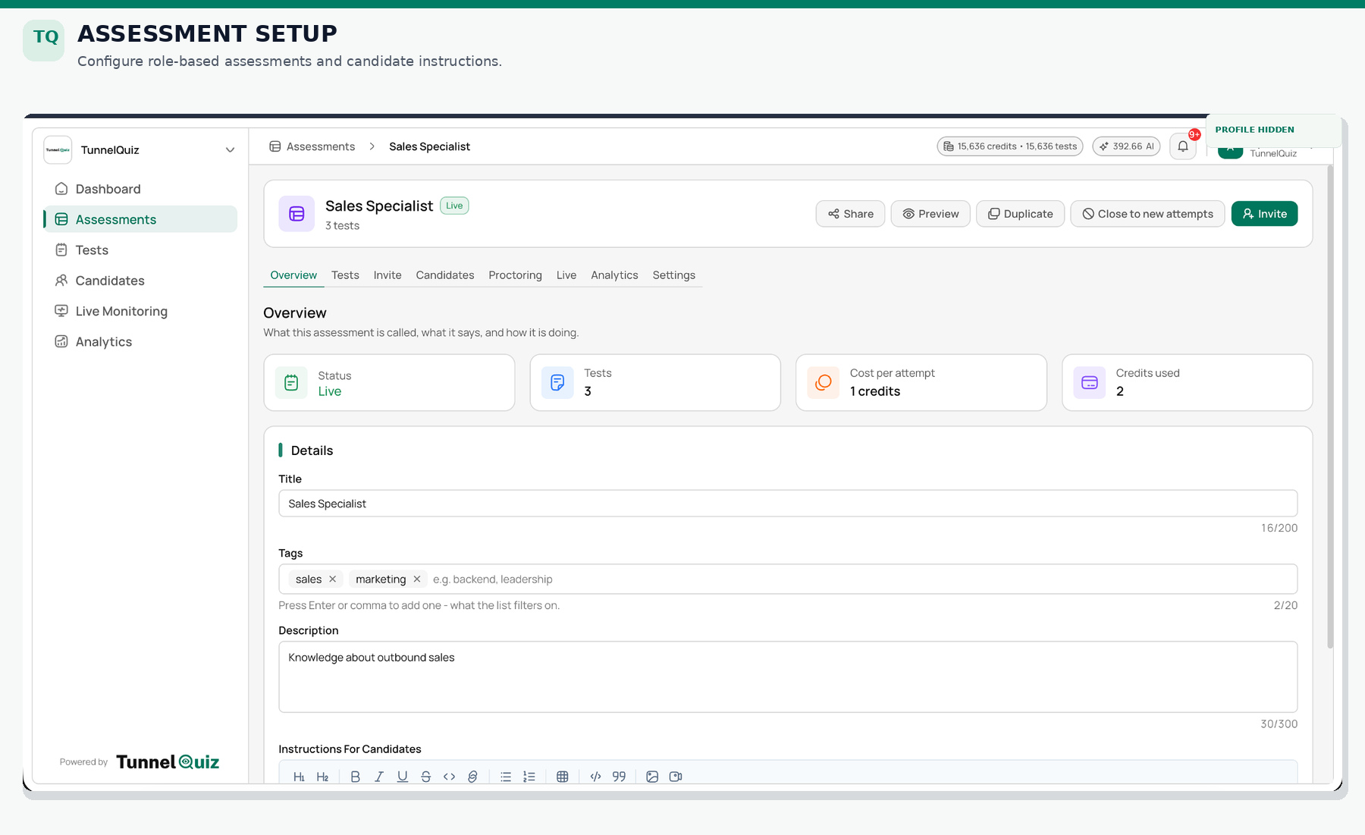Open the notifications bell
Viewport: 1365px width, 835px height.
tap(1183, 146)
